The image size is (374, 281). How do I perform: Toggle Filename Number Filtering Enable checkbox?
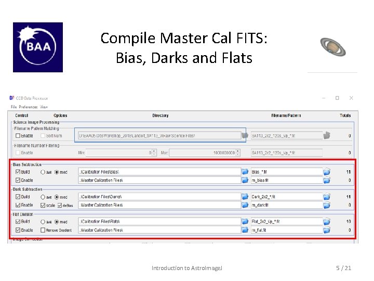(x=18, y=152)
